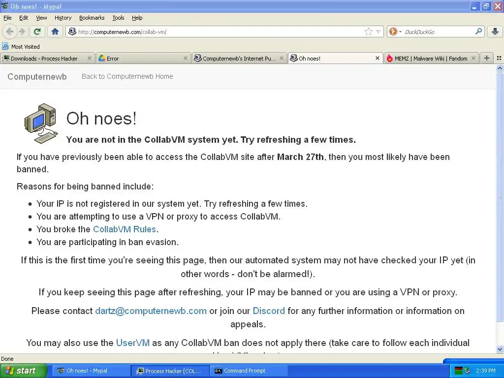
Task: Close the Error tab
Action: point(185,58)
